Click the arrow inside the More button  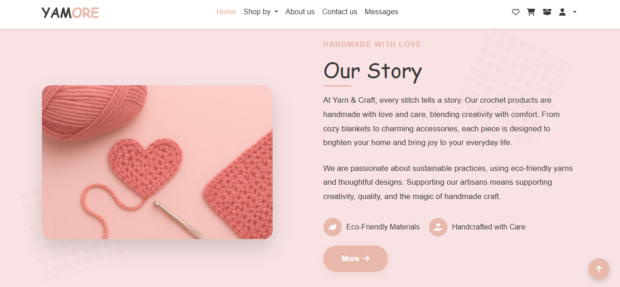tap(366, 258)
